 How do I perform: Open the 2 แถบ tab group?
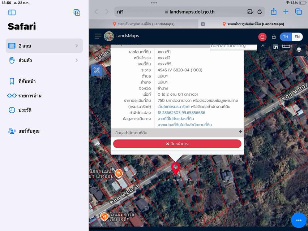coord(44,46)
